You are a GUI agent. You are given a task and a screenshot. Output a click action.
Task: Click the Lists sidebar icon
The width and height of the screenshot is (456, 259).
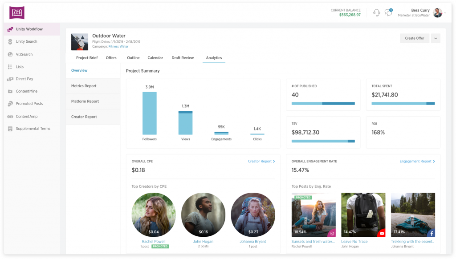coord(10,67)
